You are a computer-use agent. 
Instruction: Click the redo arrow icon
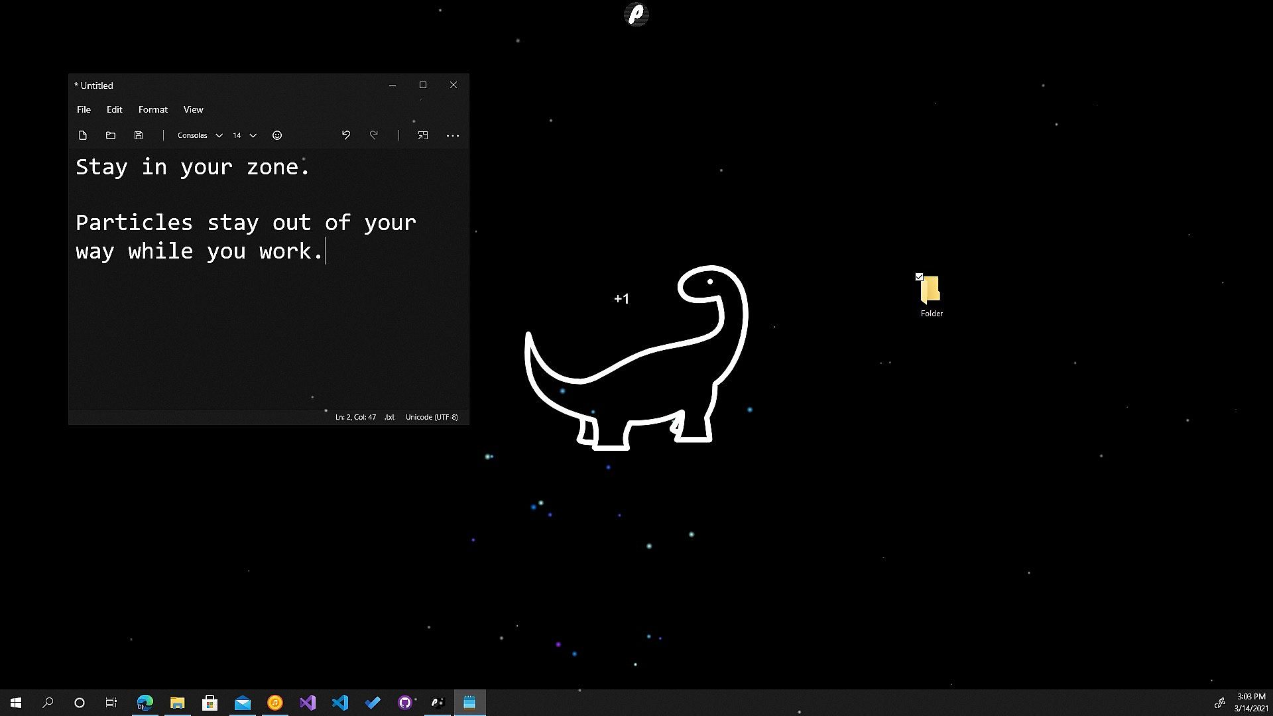pos(374,135)
